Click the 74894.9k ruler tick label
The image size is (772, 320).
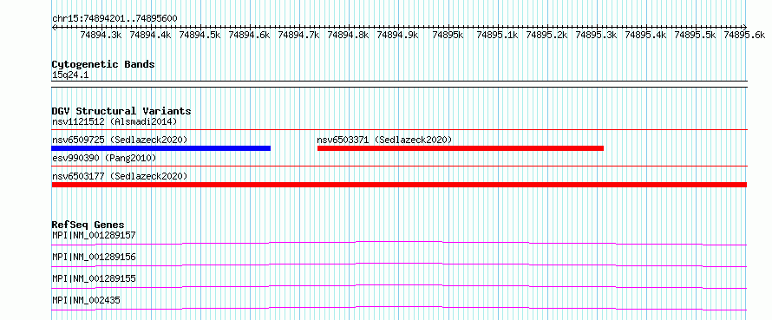click(x=398, y=35)
